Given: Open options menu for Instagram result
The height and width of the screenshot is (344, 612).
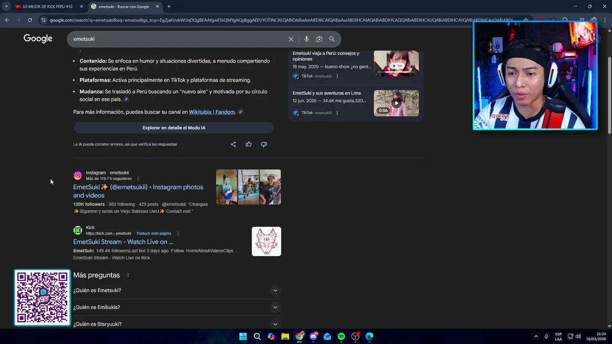Looking at the screenshot, I should point(138,179).
